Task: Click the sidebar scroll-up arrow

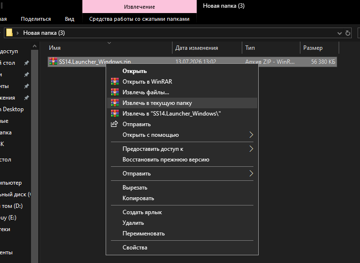Action: pos(34,46)
